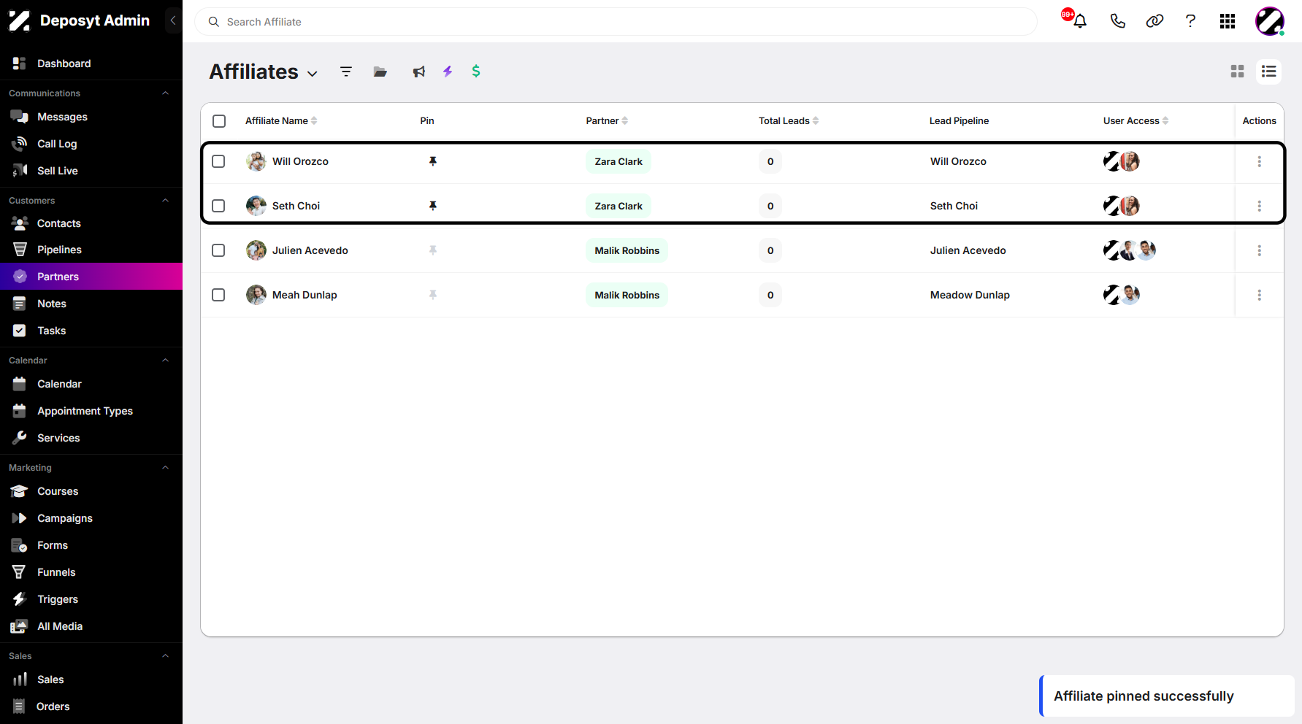Switch to grid card view
Viewport: 1302px width, 724px height.
[x=1237, y=71]
